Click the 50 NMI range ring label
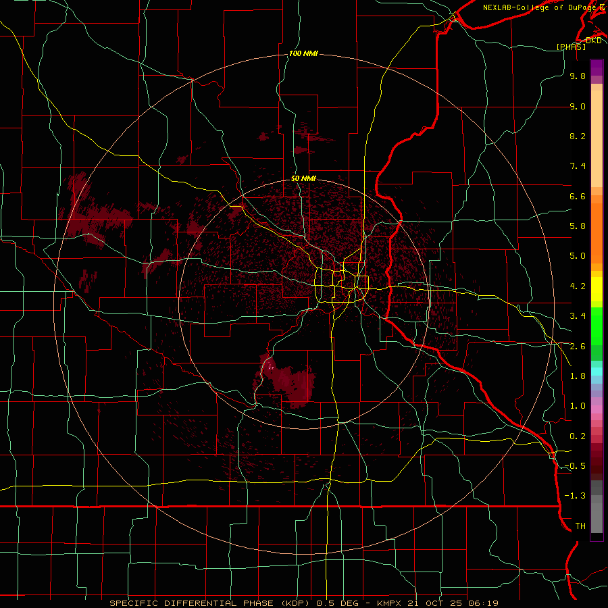Viewport: 608px width, 608px height. [303, 178]
